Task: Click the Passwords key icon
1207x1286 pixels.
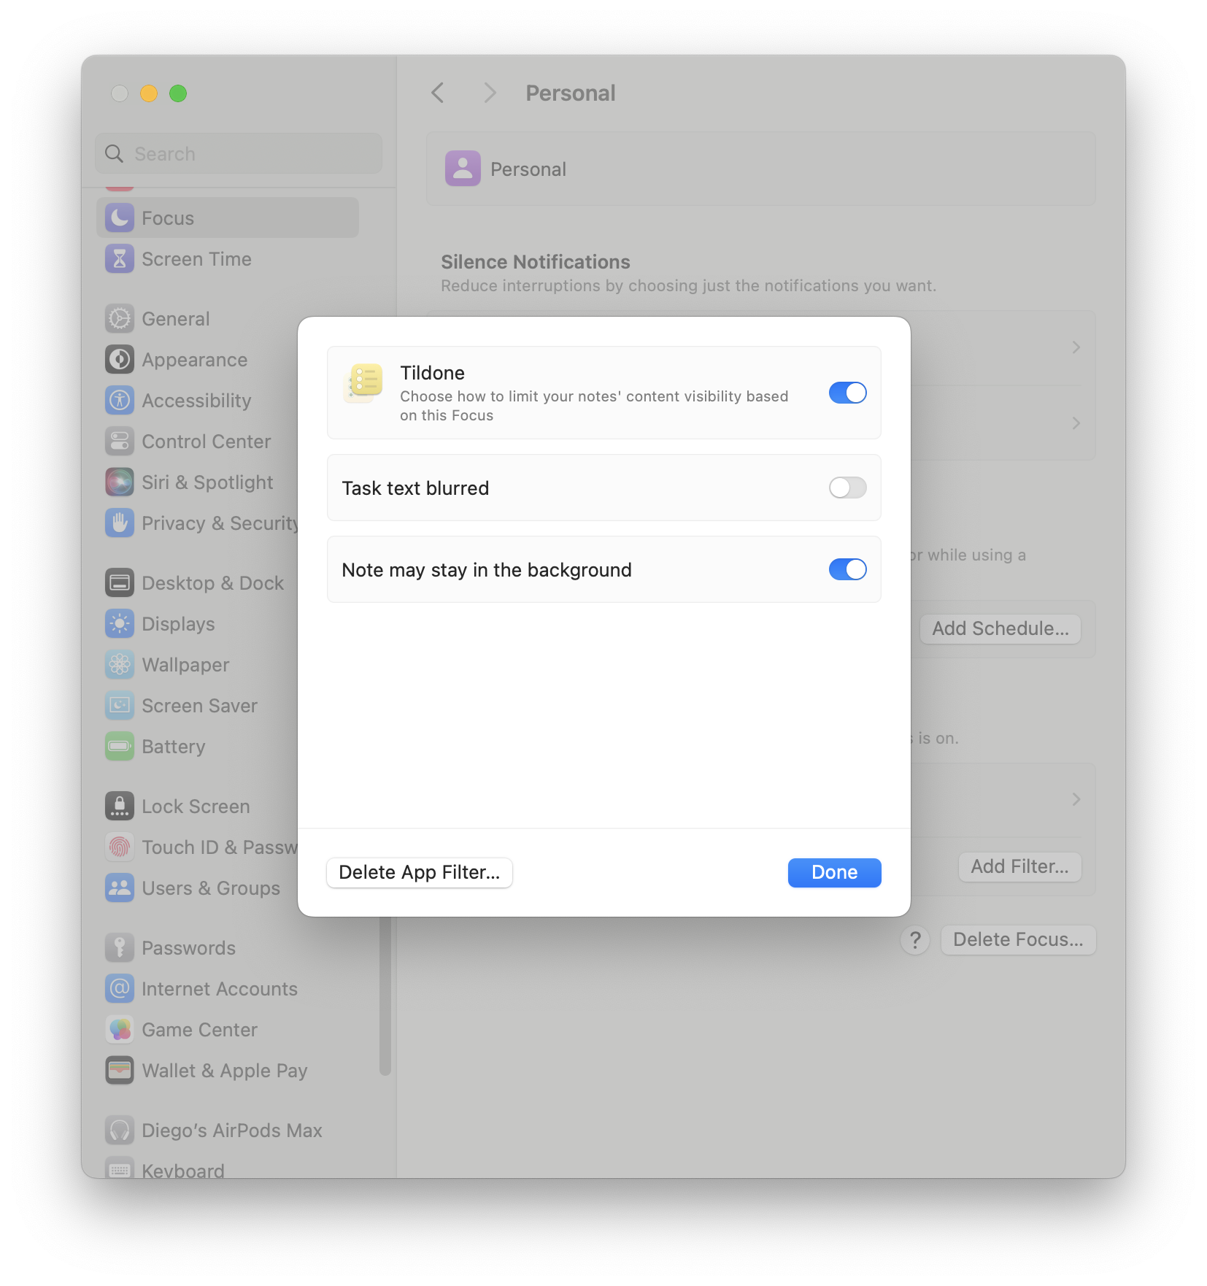Action: 120,948
